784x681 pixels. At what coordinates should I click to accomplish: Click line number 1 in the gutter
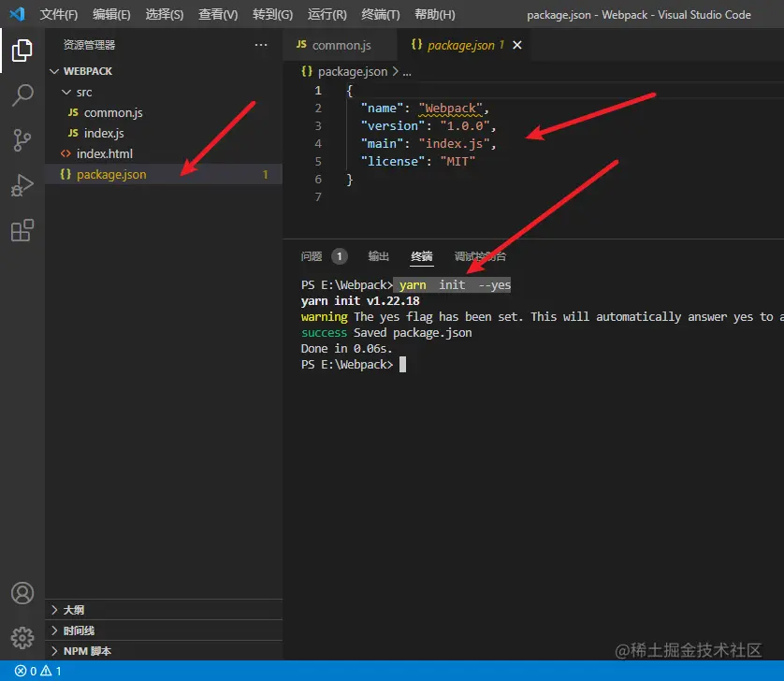pos(318,91)
